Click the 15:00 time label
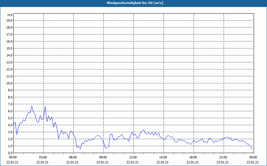Viewport: 267px width, 166px height. (164, 157)
